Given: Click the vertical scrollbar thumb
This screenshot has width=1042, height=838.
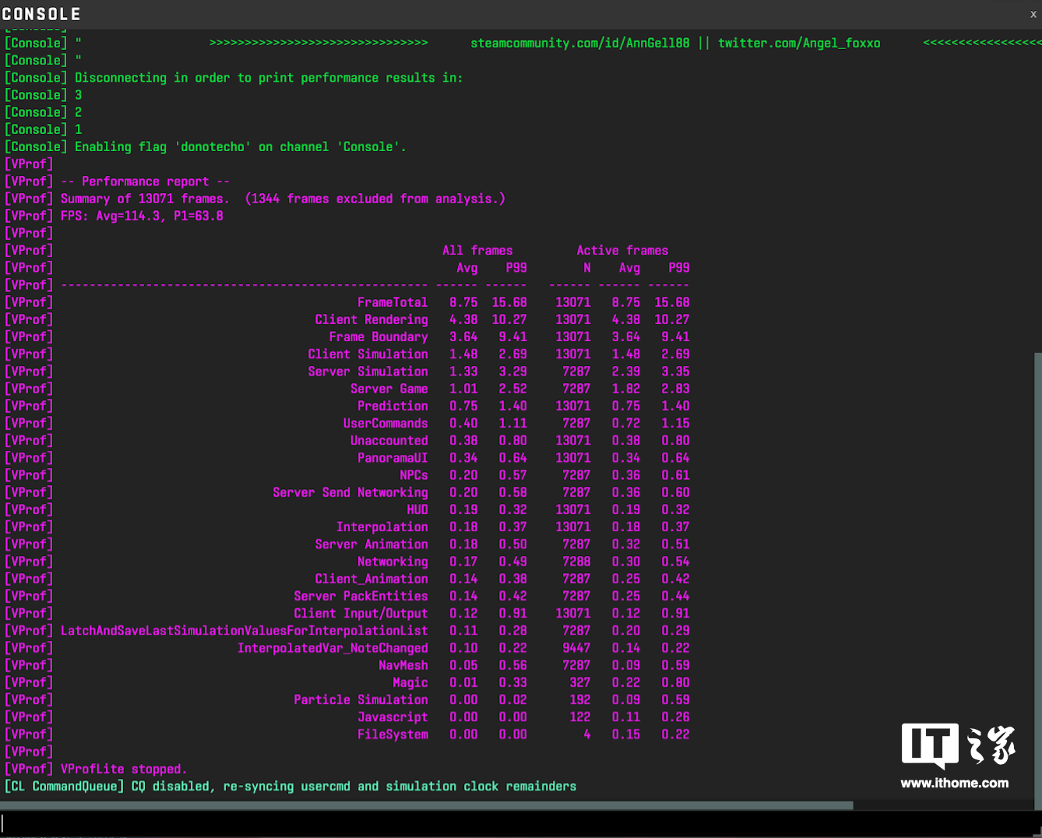Looking at the screenshot, I should (1037, 576).
